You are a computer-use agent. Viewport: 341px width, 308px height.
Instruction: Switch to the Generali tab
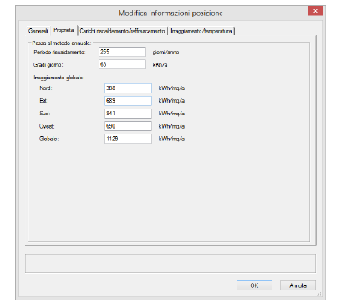click(38, 31)
